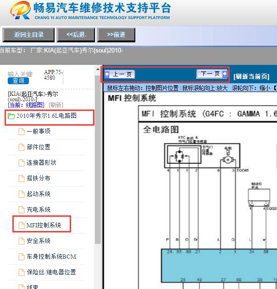This screenshot has height=289, width=277.
Task: Click the 刷新当前页 link
Action: point(251,76)
